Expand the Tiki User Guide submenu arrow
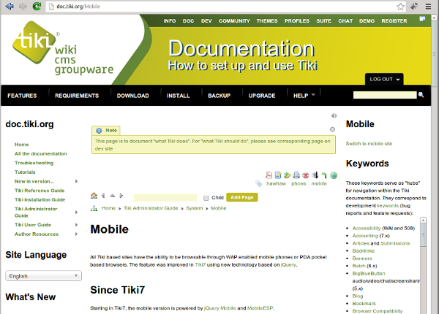 point(76,225)
